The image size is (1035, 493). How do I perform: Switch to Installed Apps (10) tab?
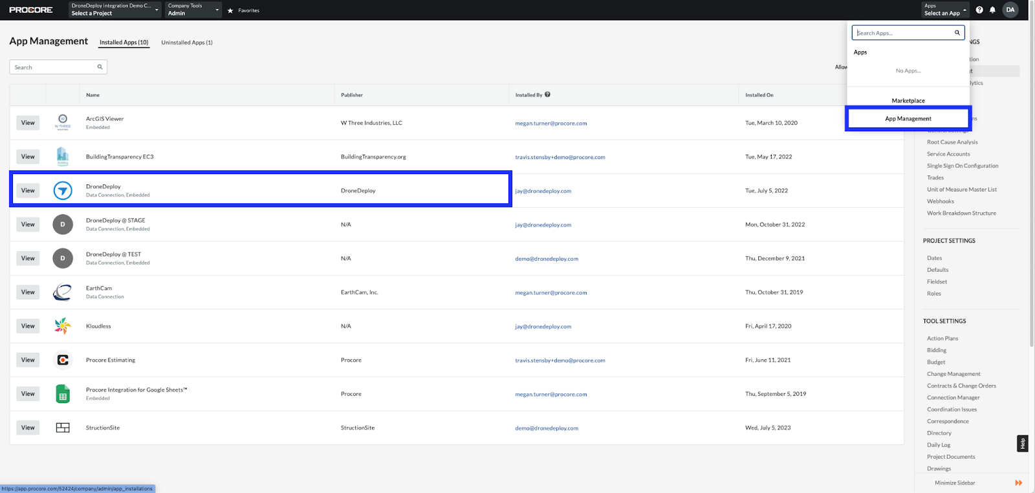(x=124, y=43)
